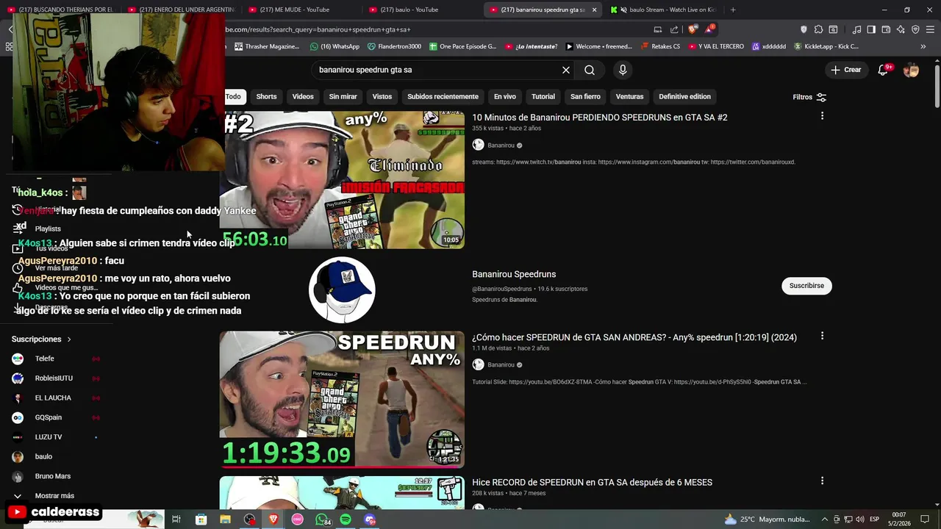Open the Retakes CS bookmark
This screenshot has height=529, width=941.
tap(660, 46)
